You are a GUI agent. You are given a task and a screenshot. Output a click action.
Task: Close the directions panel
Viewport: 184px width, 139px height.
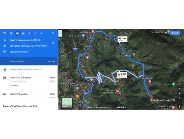click(53, 33)
